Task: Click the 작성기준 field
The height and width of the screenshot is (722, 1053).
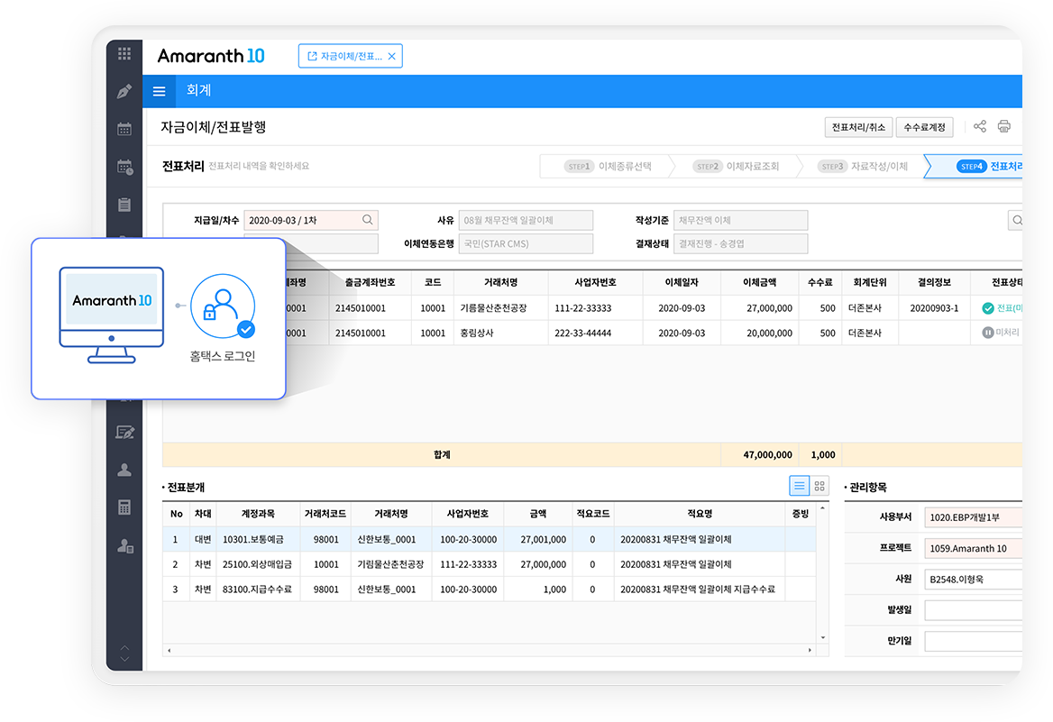Action: coord(741,220)
